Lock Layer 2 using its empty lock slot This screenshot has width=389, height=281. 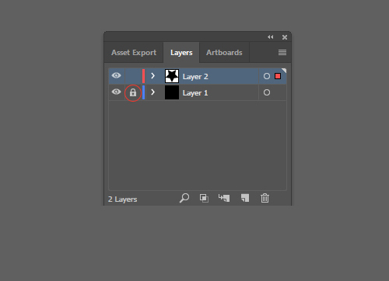133,76
